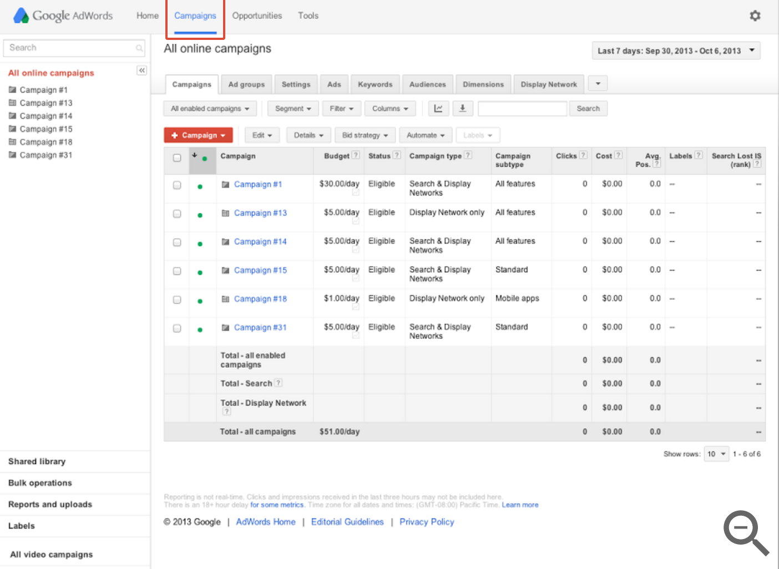Click help icon next to Total - Search
Screen dimensions: 779x569
point(279,383)
